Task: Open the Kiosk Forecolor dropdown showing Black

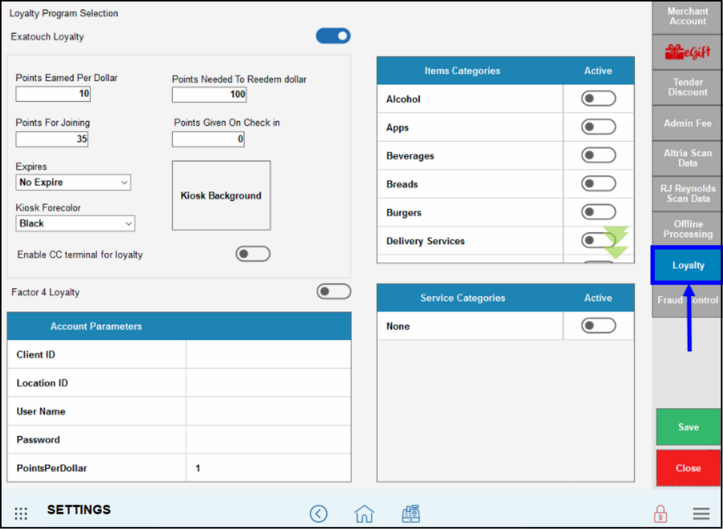Action: pos(75,223)
